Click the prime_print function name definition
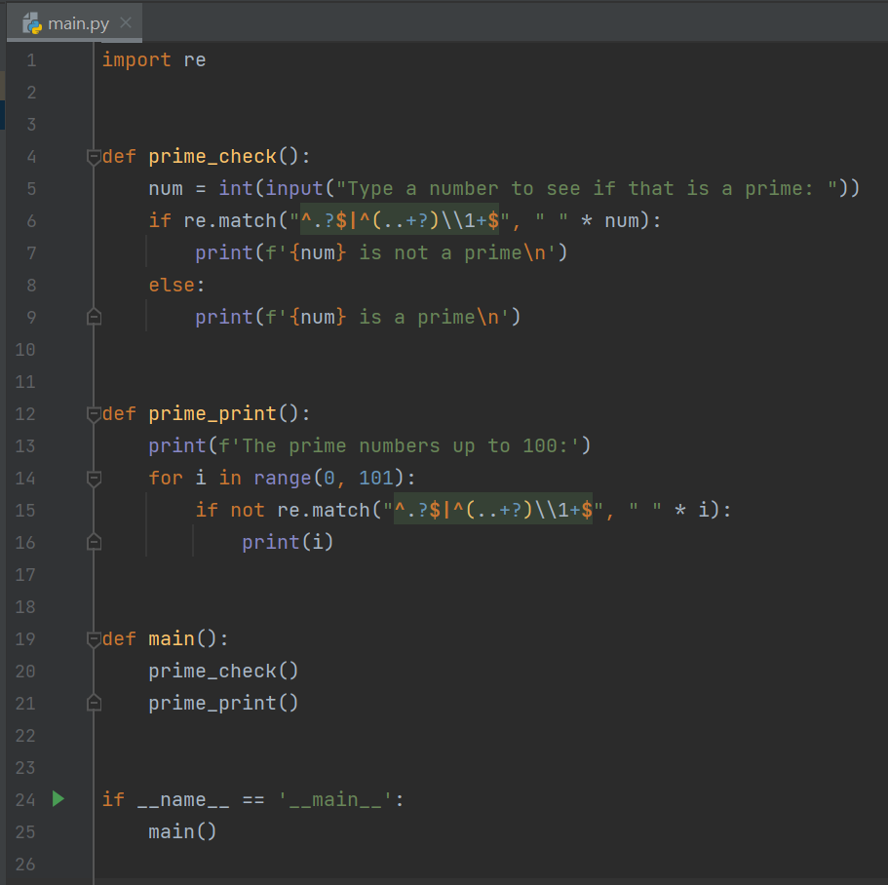Viewport: 888px width, 885px height. click(x=212, y=413)
